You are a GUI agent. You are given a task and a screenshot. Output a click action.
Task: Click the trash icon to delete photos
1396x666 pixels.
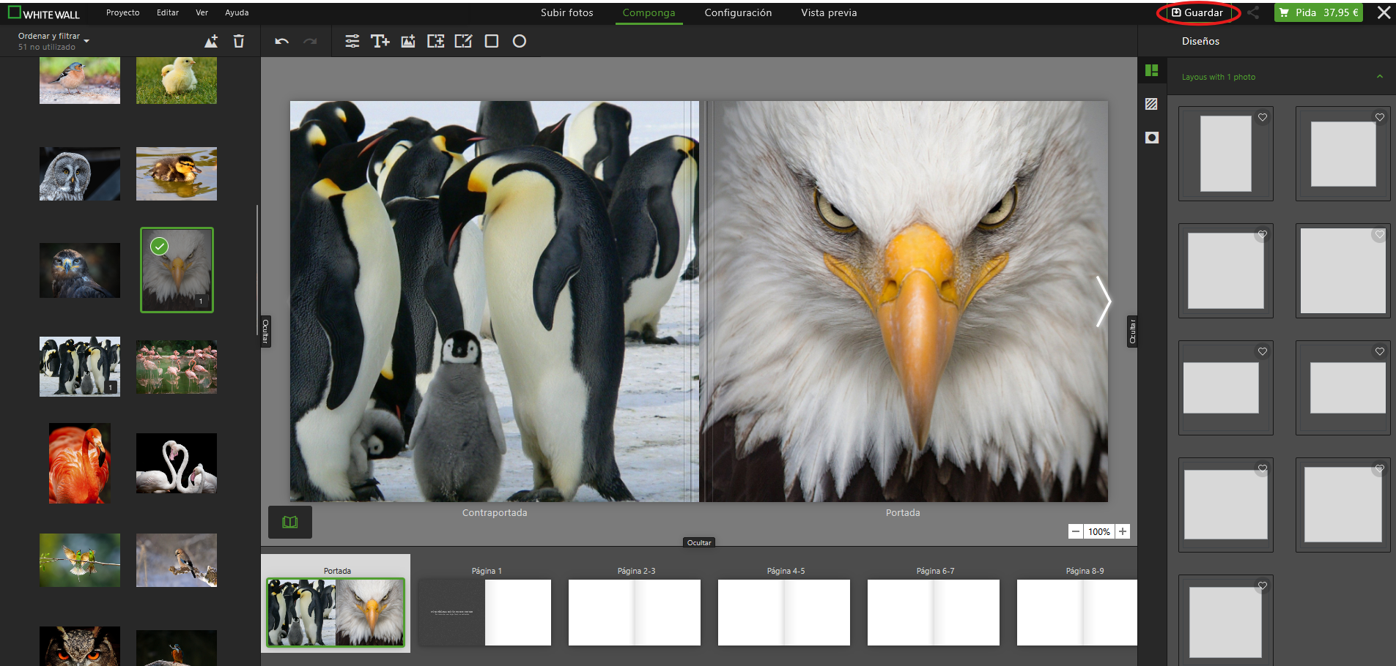pyautogui.click(x=239, y=42)
